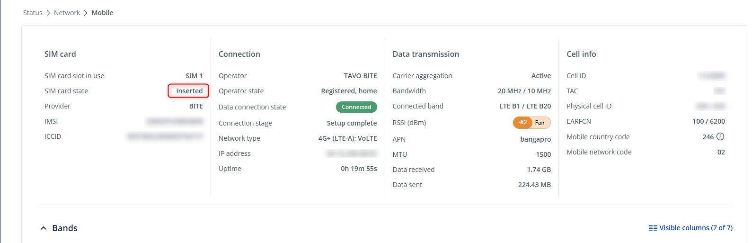The image size is (752, 243).
Task: Click the blurred IP address value
Action: pyautogui.click(x=352, y=153)
